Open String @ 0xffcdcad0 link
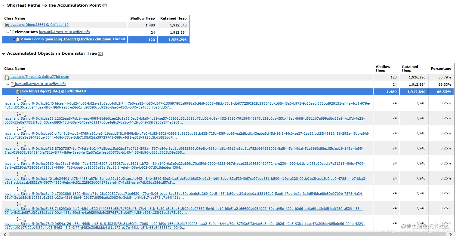The image size is (456, 236). click(x=187, y=135)
